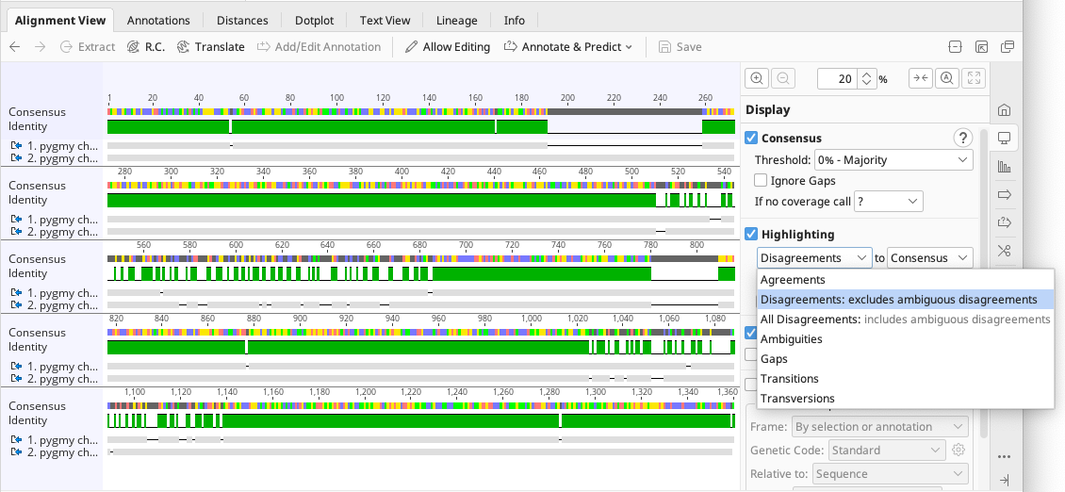The height and width of the screenshot is (492, 1065).
Task: Toggle the Highlighting checkbox
Action: [x=752, y=235]
